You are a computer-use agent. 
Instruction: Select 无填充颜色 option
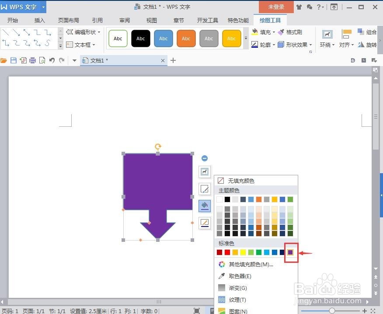pyautogui.click(x=256, y=181)
